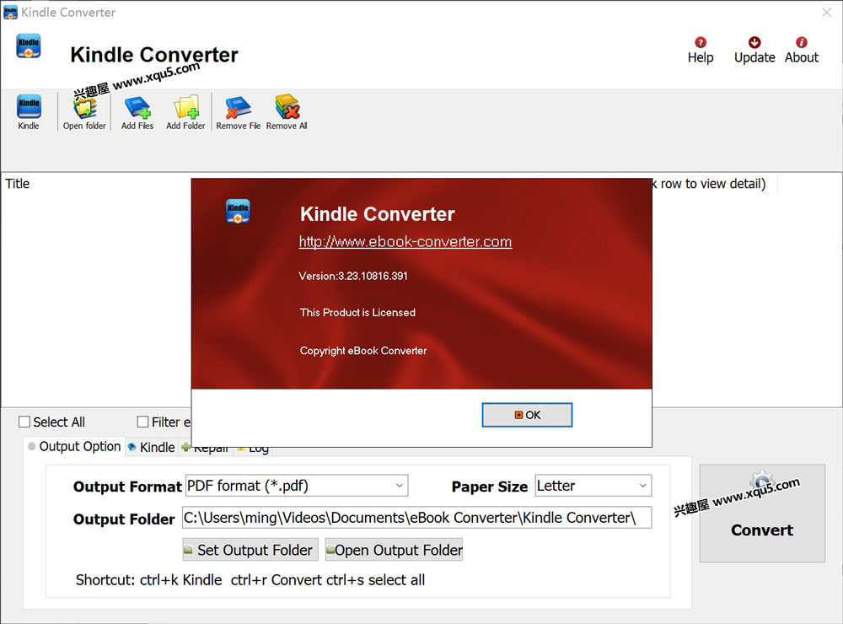This screenshot has height=624, width=843.
Task: Click the Kindle logo in About dialog
Action: pos(238,212)
